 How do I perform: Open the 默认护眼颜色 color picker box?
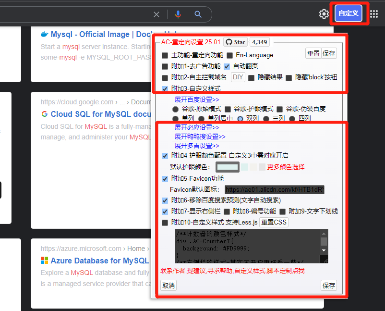pos(228,167)
